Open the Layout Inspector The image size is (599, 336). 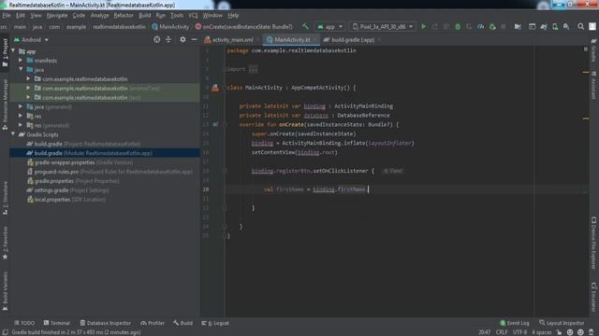coord(562,323)
